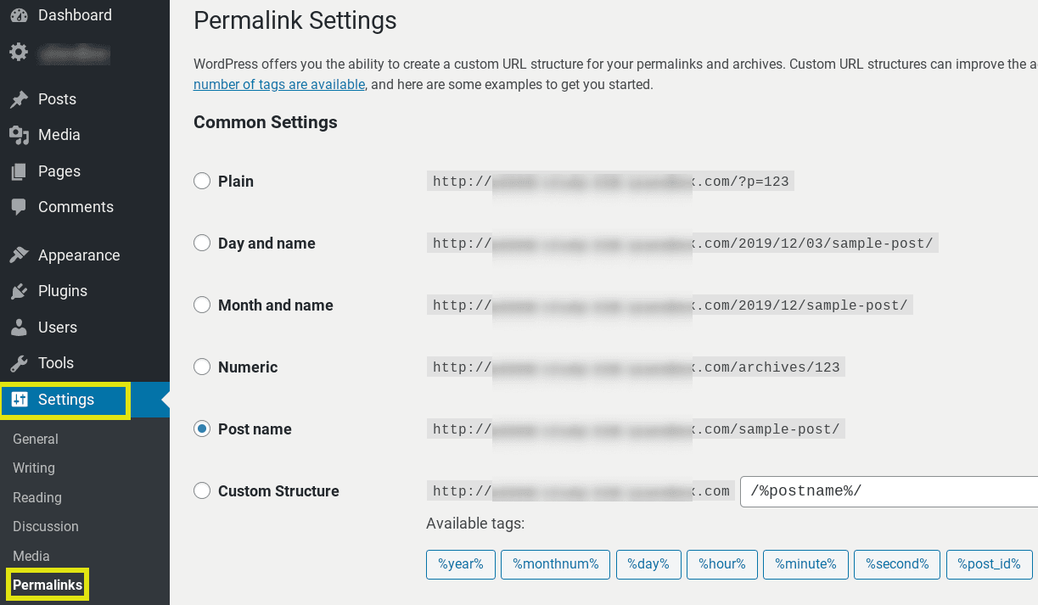Insert the %minute% tag
Image resolution: width=1038 pixels, height=605 pixels.
click(805, 564)
